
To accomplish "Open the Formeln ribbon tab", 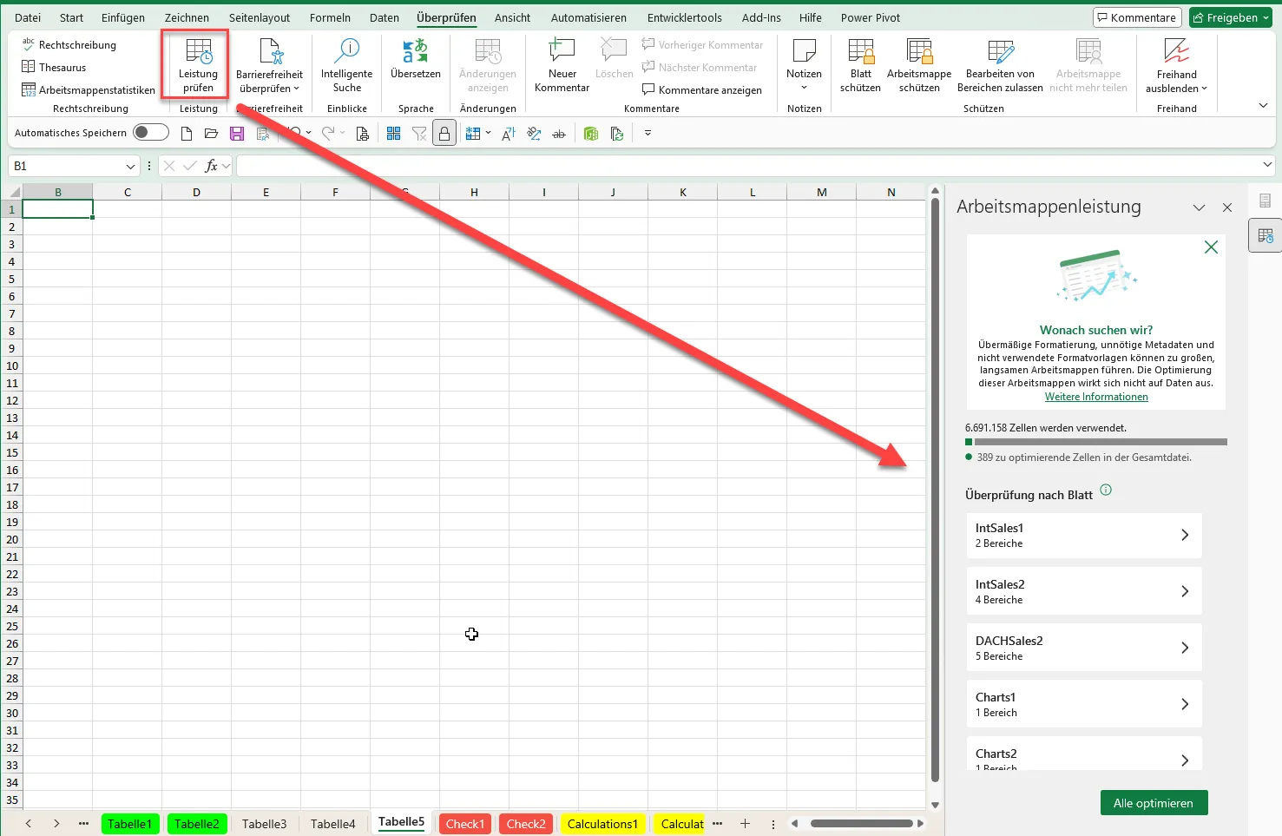I will click(330, 17).
